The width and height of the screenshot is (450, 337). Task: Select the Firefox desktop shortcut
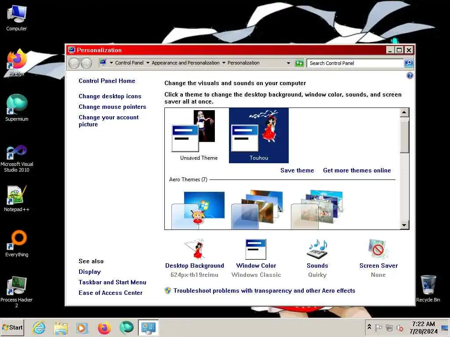tap(17, 62)
